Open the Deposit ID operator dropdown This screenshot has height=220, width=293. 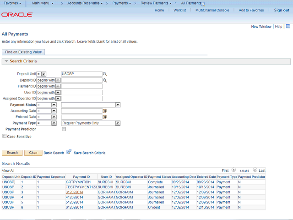pyautogui.click(x=58, y=80)
